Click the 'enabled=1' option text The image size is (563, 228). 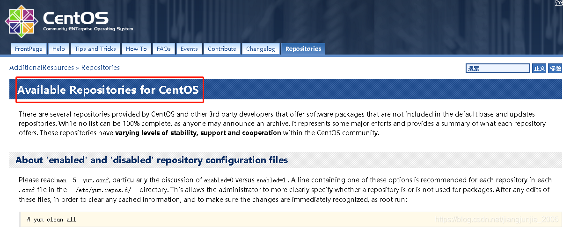click(x=272, y=180)
